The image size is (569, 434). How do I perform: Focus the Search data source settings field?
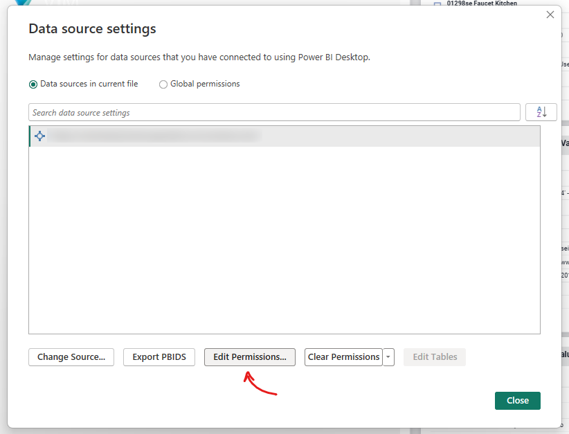tap(274, 112)
